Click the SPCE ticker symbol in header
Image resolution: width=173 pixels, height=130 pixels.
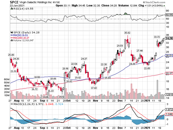pyautogui.click(x=14, y=2)
